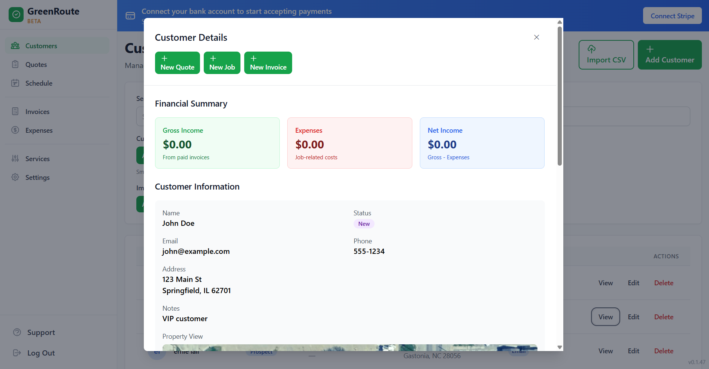
Task: Click the VIP customer note
Action: (185, 319)
